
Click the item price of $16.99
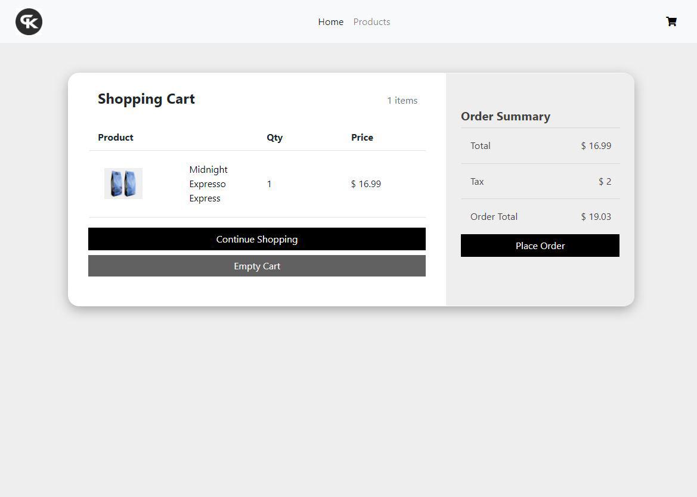pos(365,184)
